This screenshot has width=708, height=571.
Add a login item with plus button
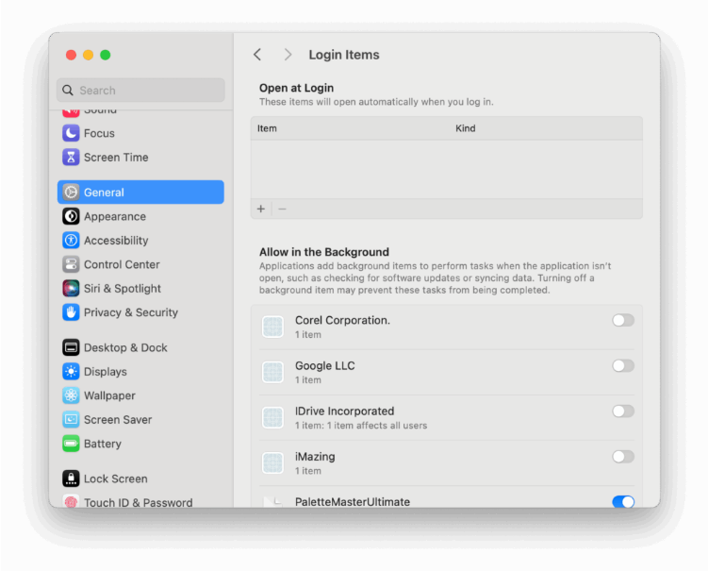coord(261,209)
